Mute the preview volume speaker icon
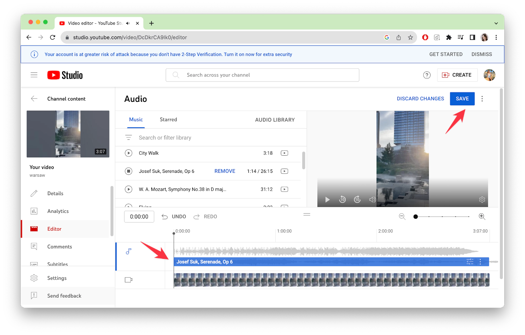The height and width of the screenshot is (335, 525). tap(372, 200)
